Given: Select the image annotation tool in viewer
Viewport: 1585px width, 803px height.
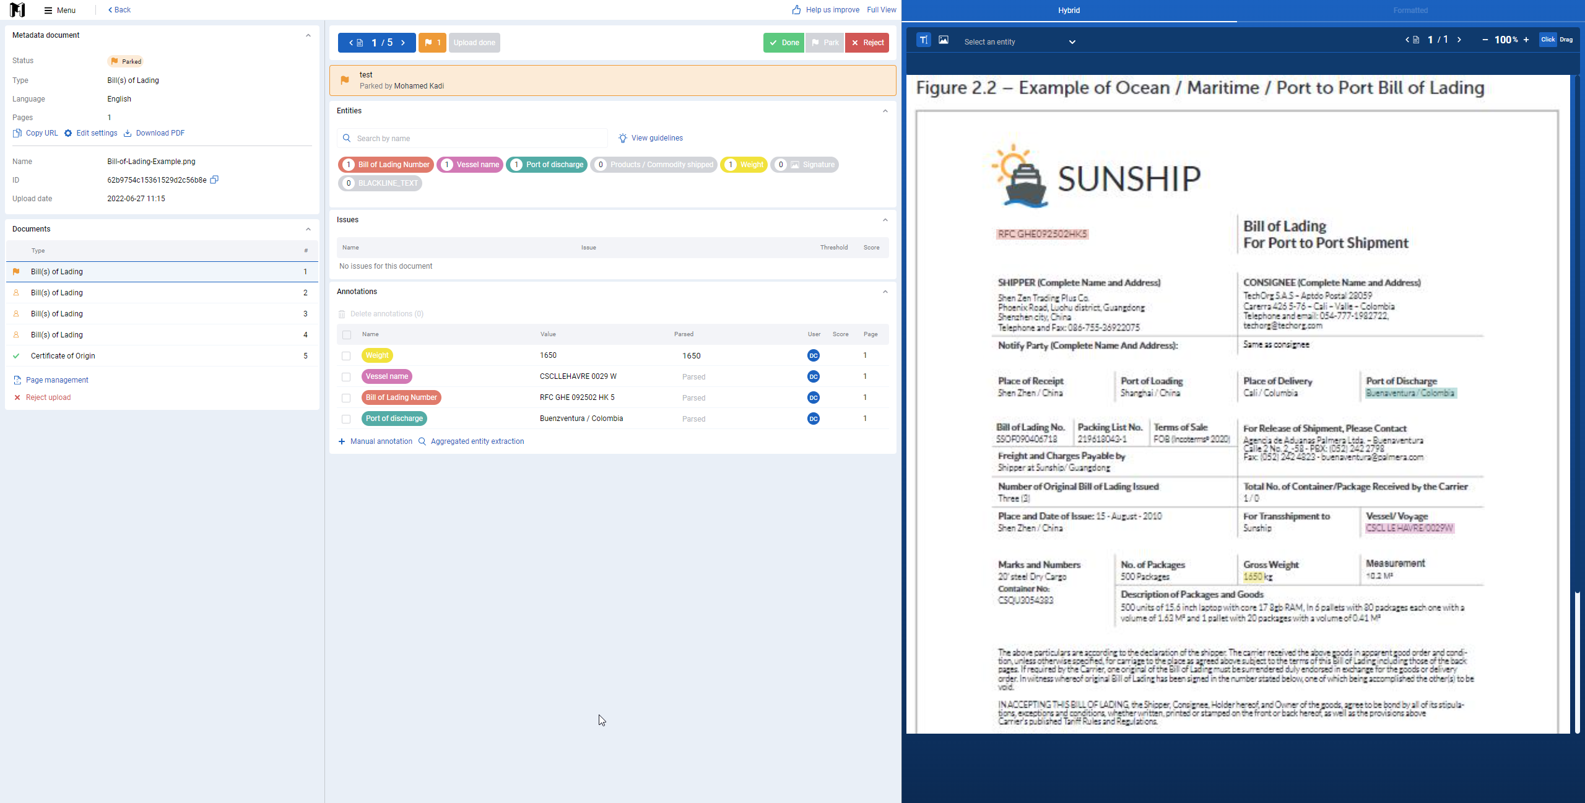Looking at the screenshot, I should [943, 40].
